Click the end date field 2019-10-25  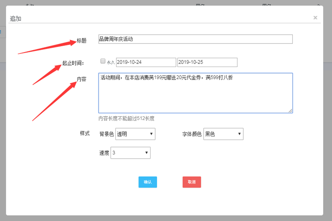(x=207, y=62)
